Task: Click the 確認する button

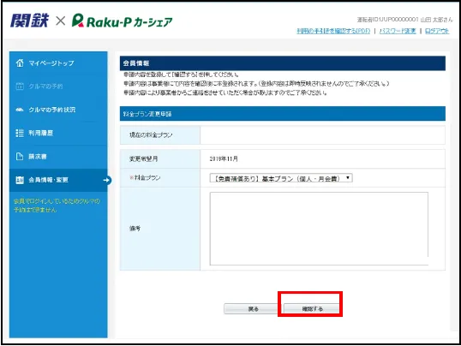Action: (x=312, y=309)
